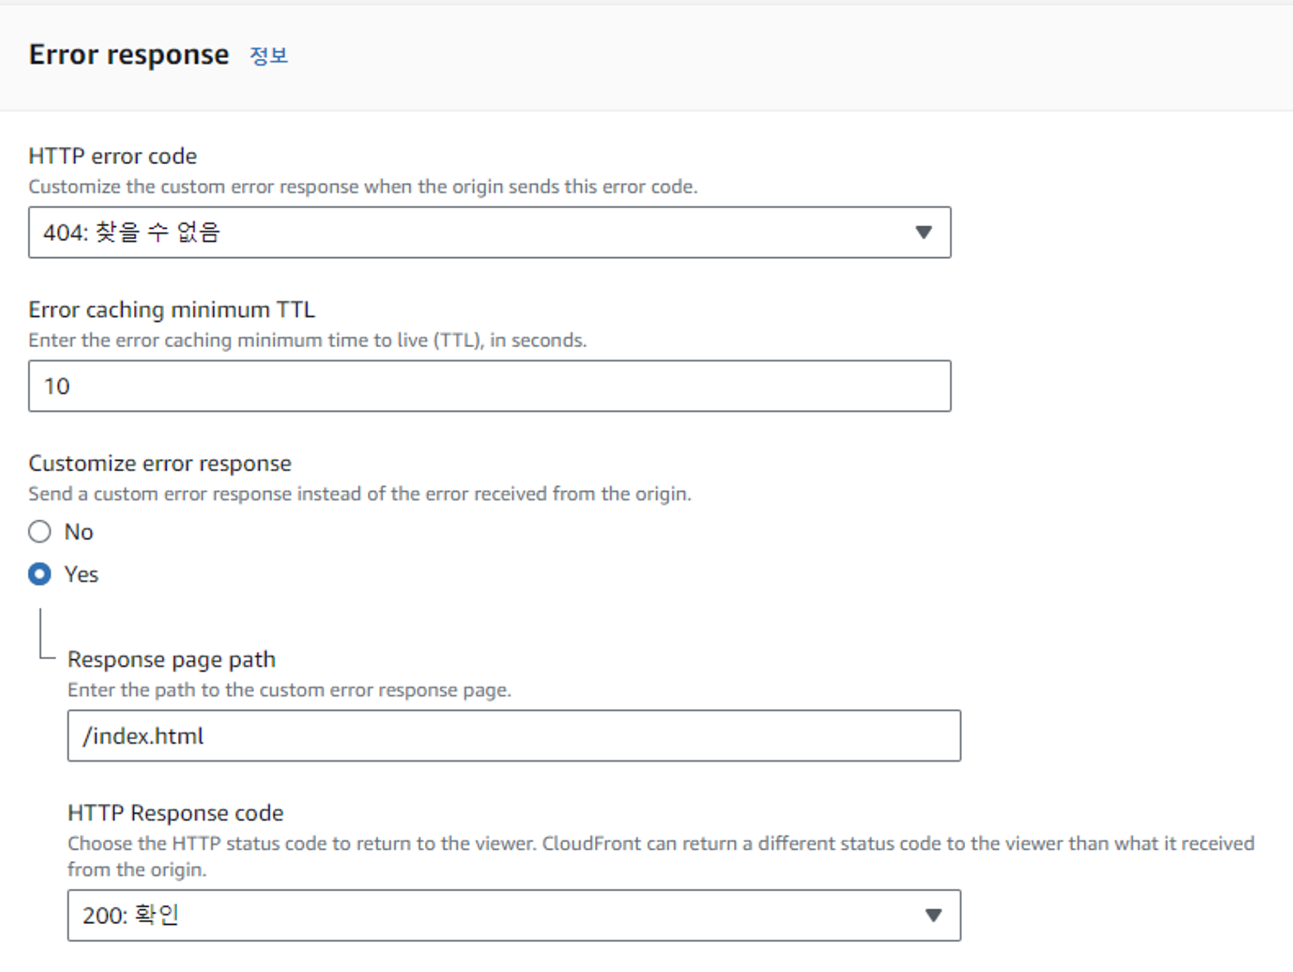This screenshot has height=972, width=1293.
Task: Select Yes for Customize error response
Action: click(x=40, y=574)
